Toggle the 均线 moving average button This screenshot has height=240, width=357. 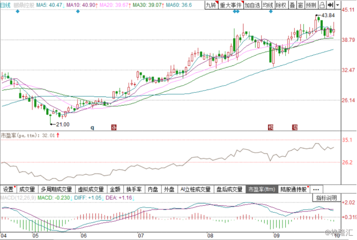(x=268, y=5)
